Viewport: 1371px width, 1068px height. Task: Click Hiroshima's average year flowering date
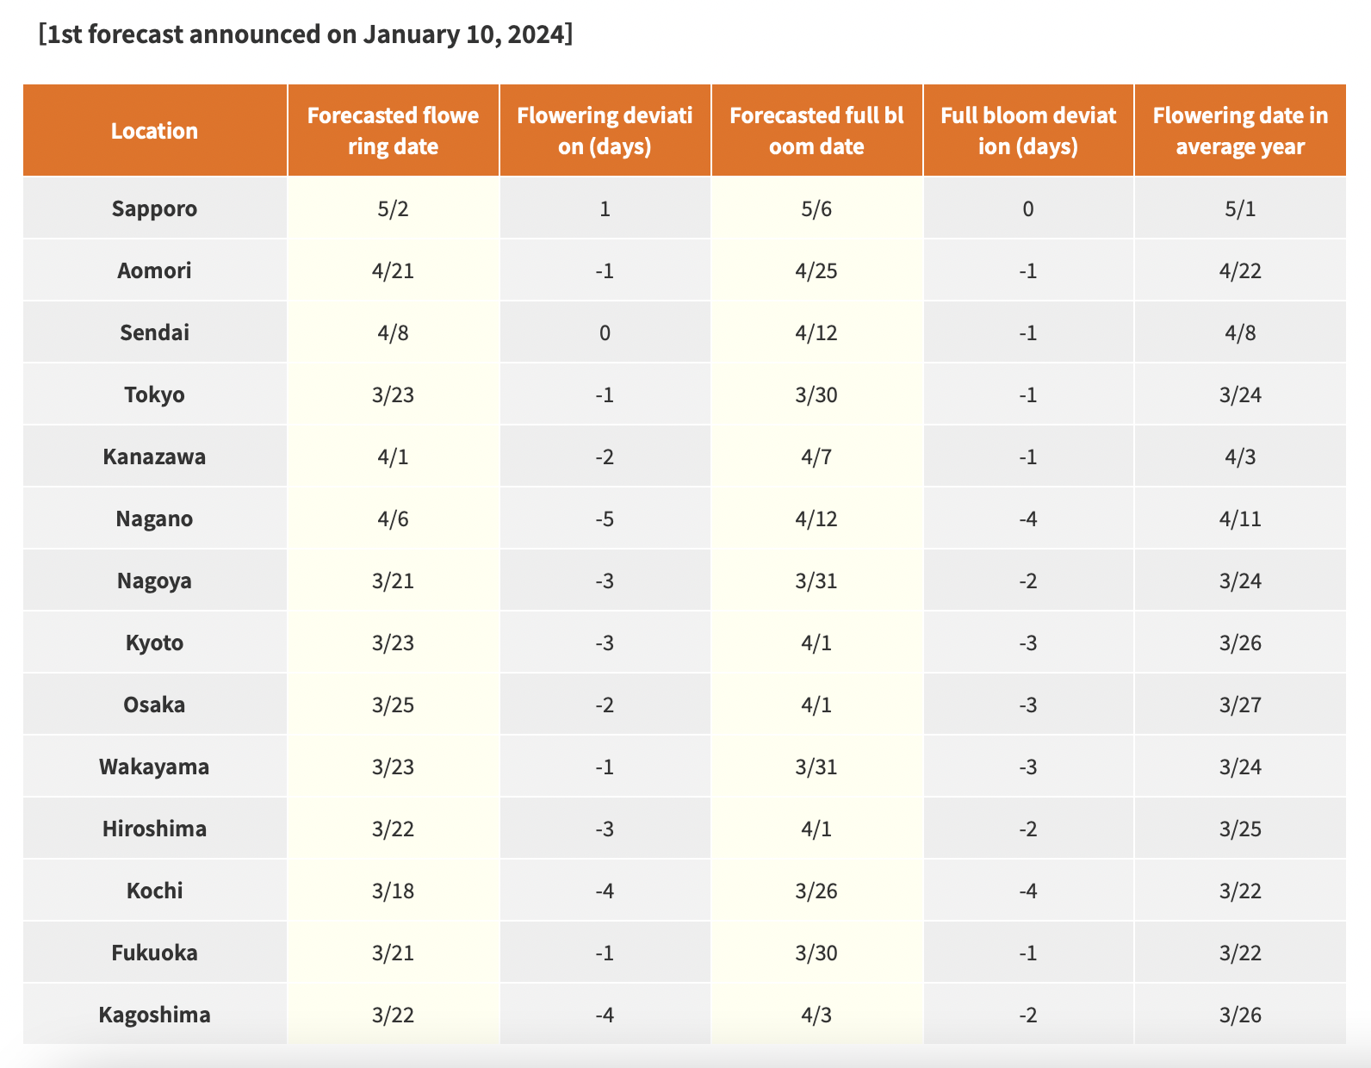point(1240,829)
